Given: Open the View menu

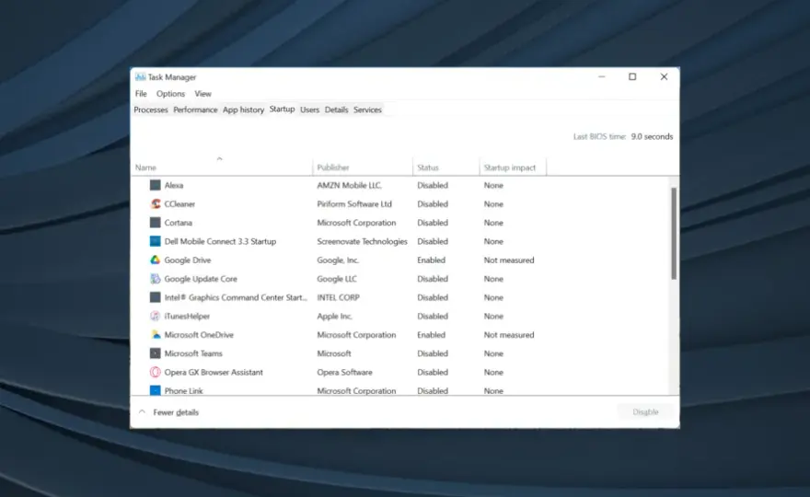Looking at the screenshot, I should coord(203,94).
